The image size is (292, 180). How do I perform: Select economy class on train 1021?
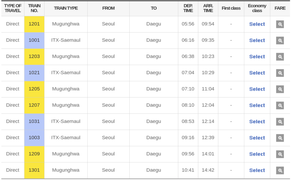[257, 73]
